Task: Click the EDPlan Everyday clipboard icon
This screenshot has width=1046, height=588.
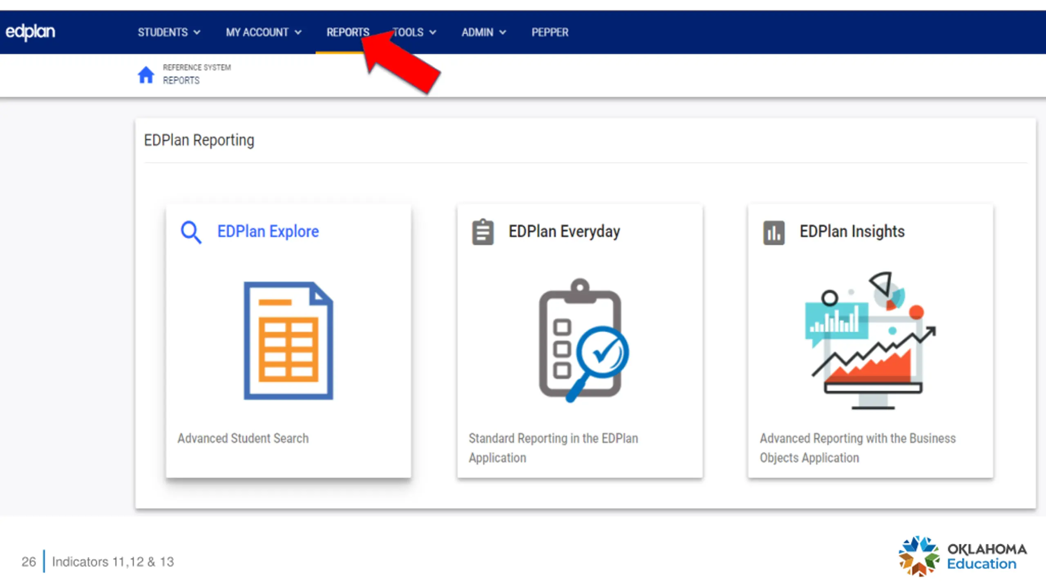Action: (483, 232)
